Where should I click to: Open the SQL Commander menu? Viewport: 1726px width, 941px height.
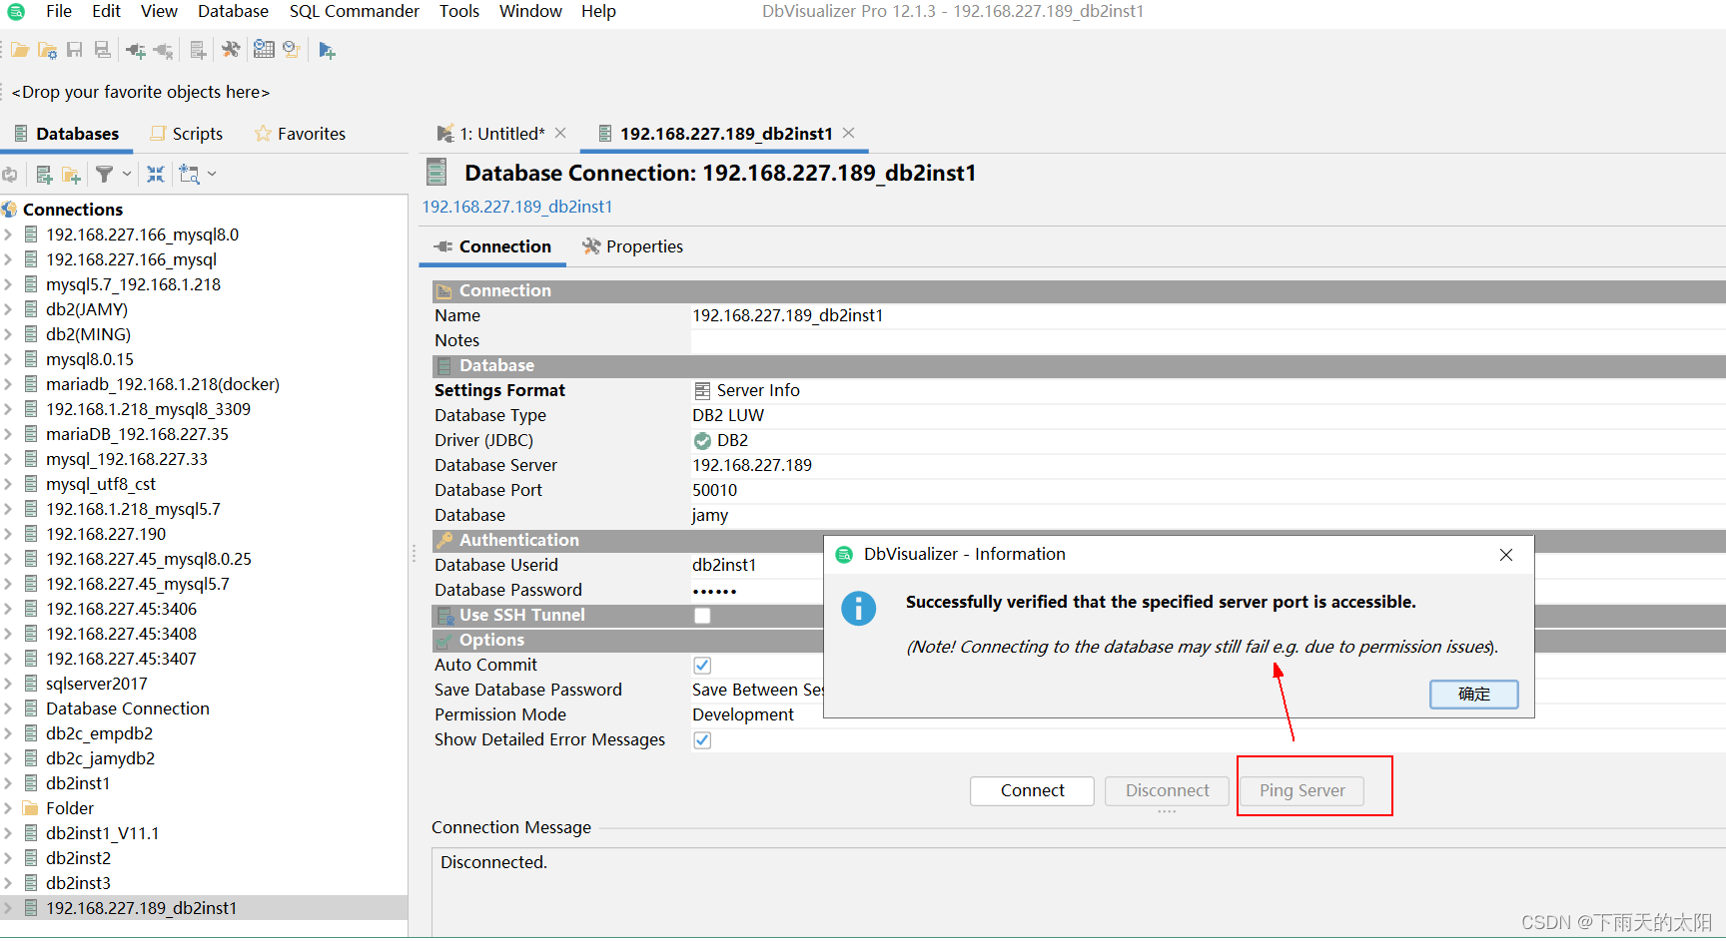tap(355, 11)
